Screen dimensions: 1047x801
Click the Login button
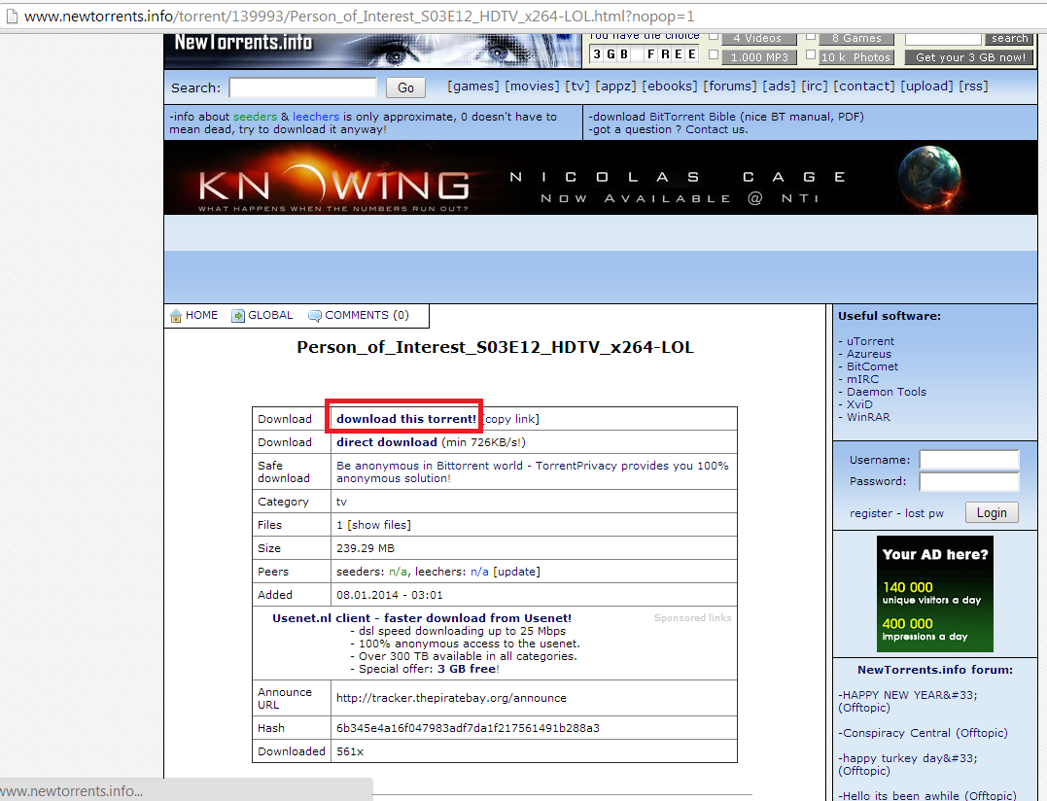tap(992, 512)
